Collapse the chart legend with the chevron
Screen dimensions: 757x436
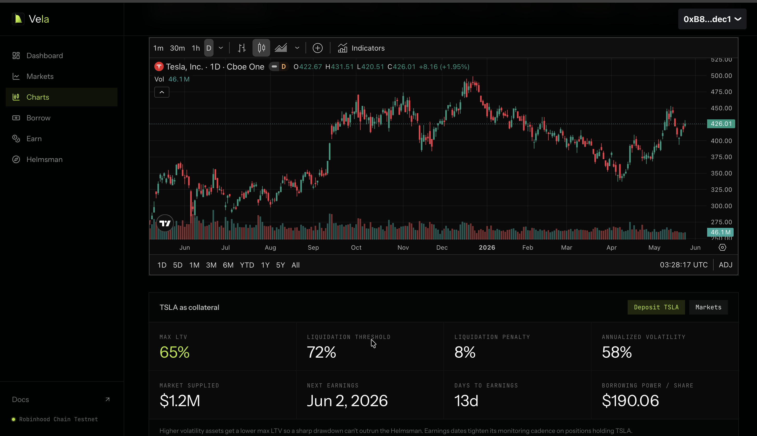click(x=162, y=92)
